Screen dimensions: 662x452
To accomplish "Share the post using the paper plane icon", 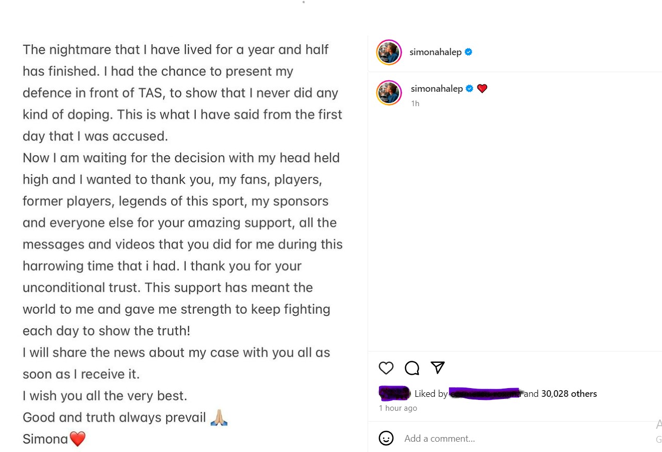I will 437,367.
